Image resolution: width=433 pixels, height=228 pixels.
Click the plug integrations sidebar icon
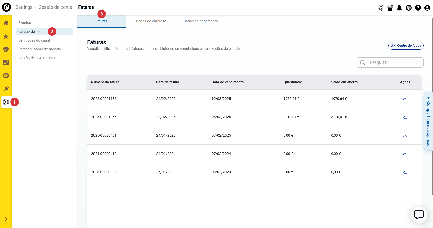[x=6, y=89]
